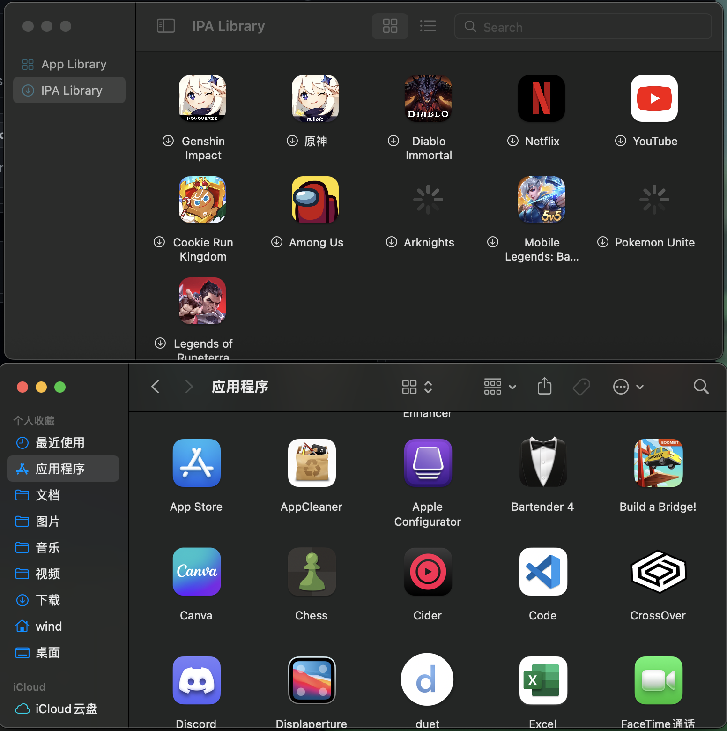
Task: Select the Discord app icon
Action: (x=196, y=680)
